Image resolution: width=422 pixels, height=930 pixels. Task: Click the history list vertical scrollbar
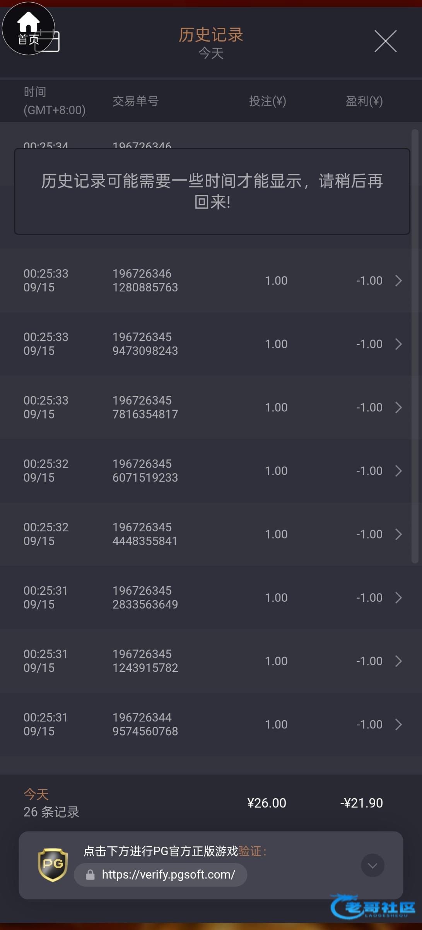click(x=415, y=345)
